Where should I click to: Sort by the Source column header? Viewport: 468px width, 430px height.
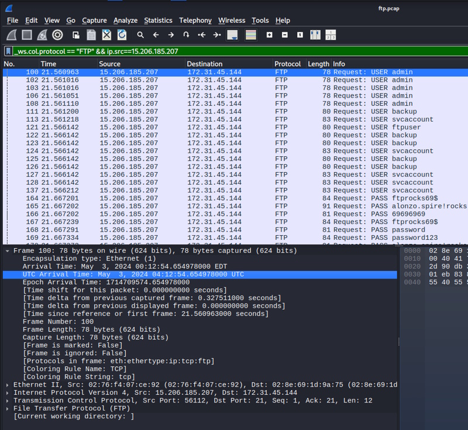click(x=141, y=64)
